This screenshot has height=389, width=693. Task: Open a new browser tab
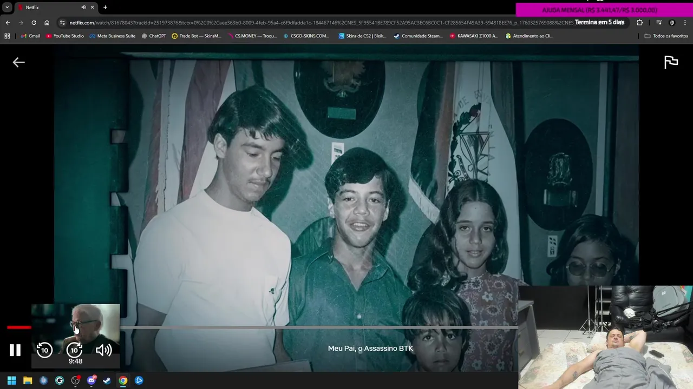(105, 8)
